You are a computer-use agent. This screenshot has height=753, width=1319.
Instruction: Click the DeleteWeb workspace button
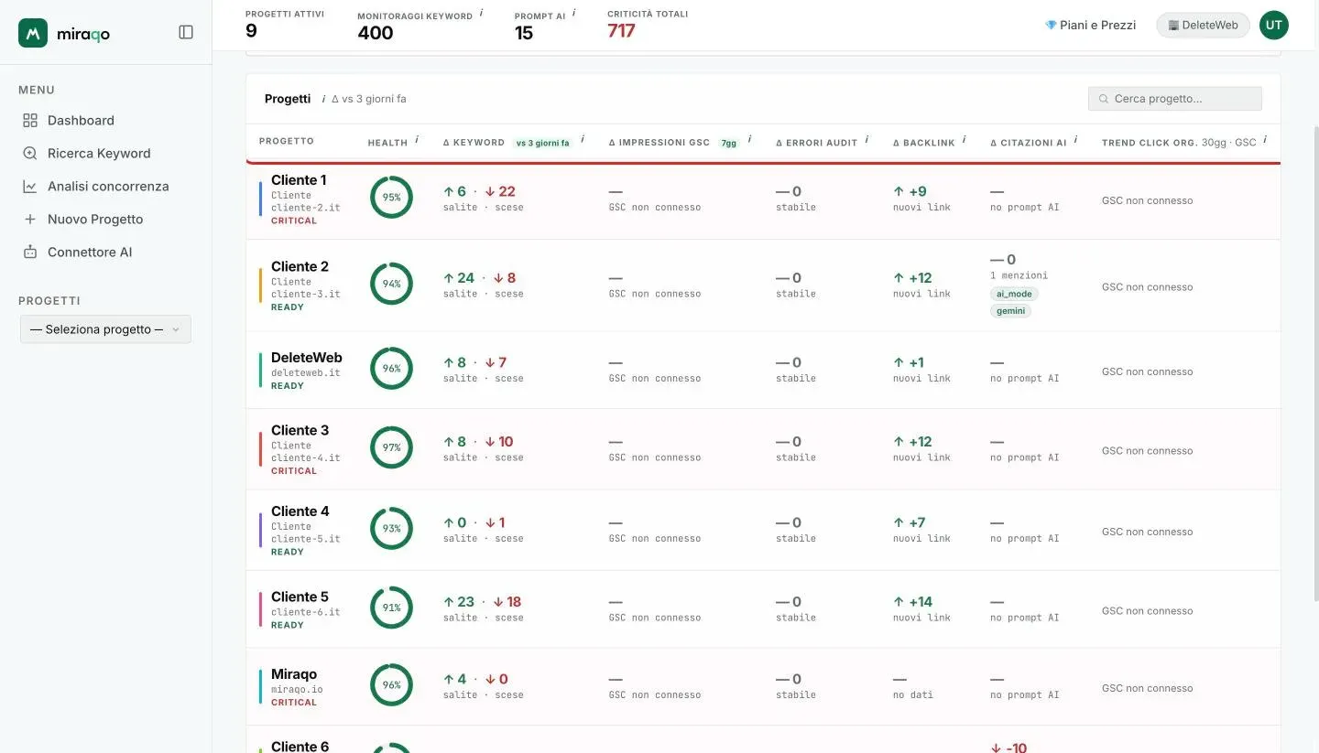[1204, 25]
